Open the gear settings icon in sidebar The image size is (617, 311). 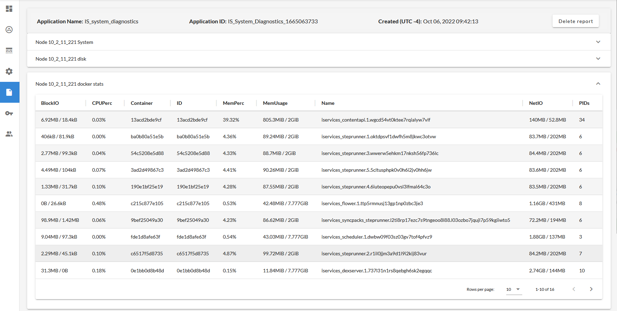[9, 71]
